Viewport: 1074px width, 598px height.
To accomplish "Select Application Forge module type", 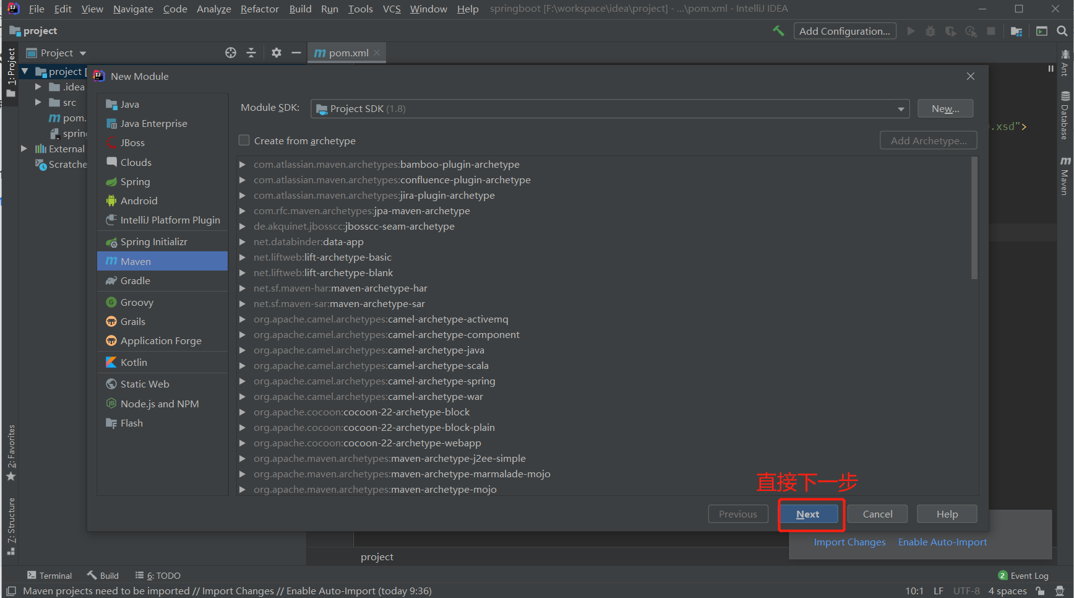I will point(162,340).
